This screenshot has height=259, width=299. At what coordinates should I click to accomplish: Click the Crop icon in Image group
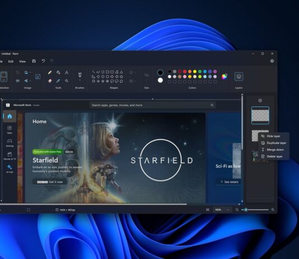[x=17, y=72]
